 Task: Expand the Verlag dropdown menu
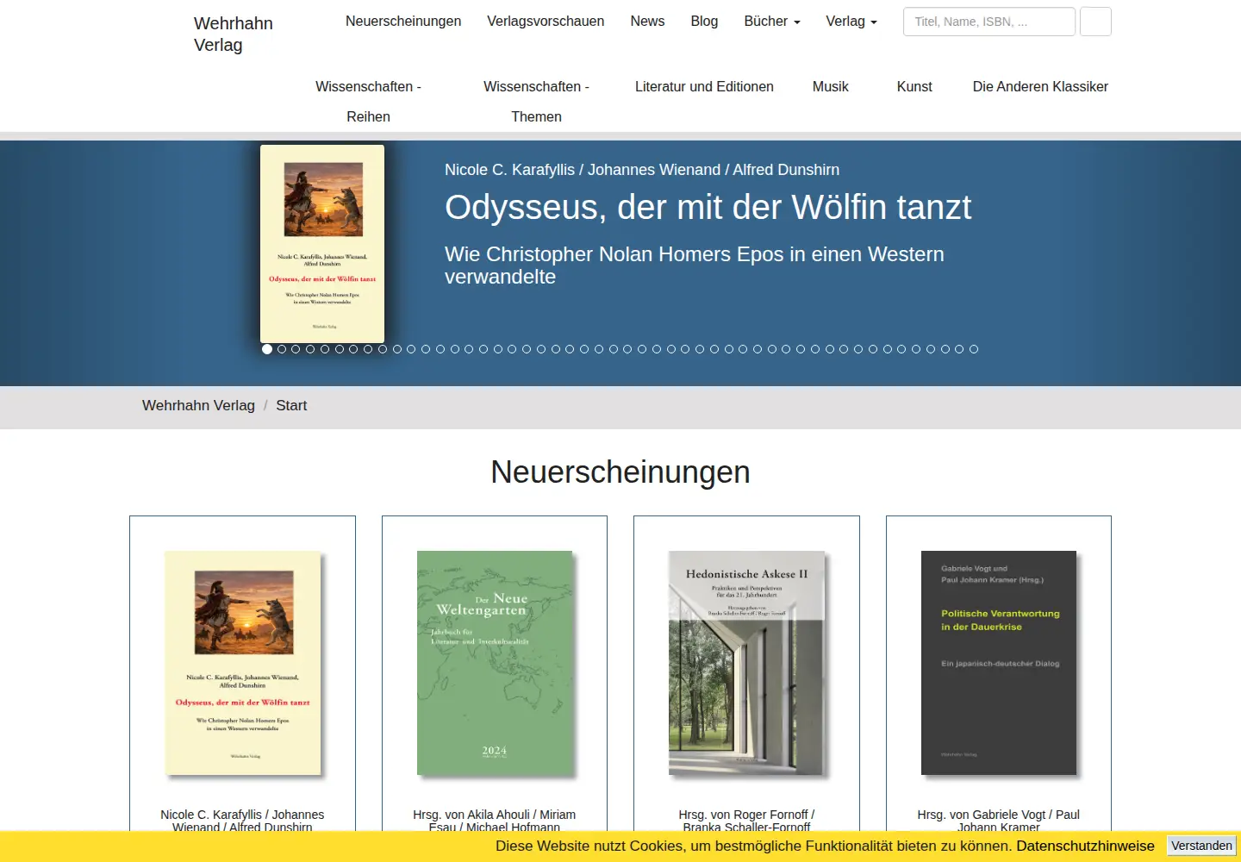[x=851, y=22]
